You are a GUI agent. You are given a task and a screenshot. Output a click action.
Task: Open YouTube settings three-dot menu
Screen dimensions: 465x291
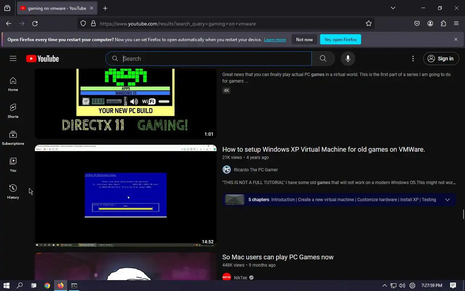pos(413,59)
